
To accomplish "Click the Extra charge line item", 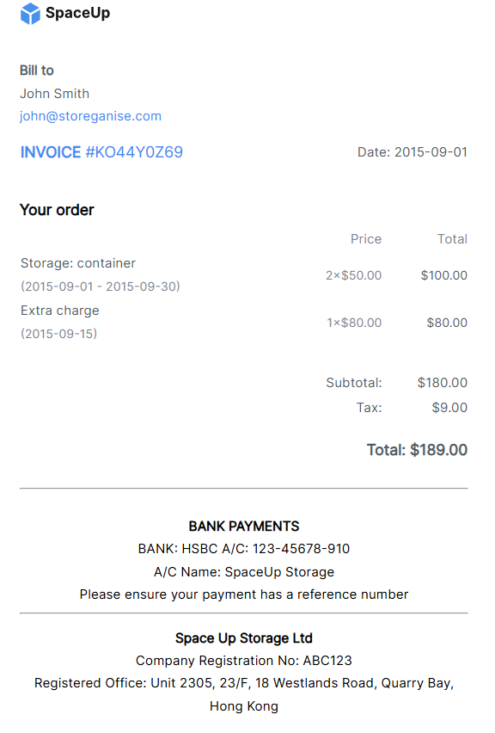I will [x=60, y=311].
